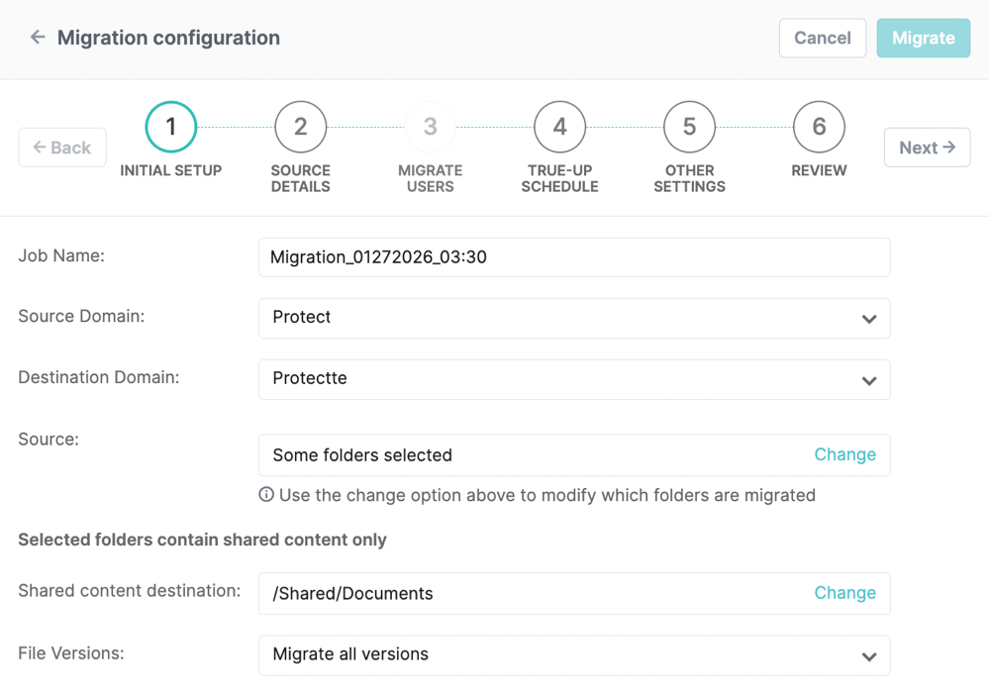Navigate to step 5 Other Settings
The image size is (989, 695).
690,127
